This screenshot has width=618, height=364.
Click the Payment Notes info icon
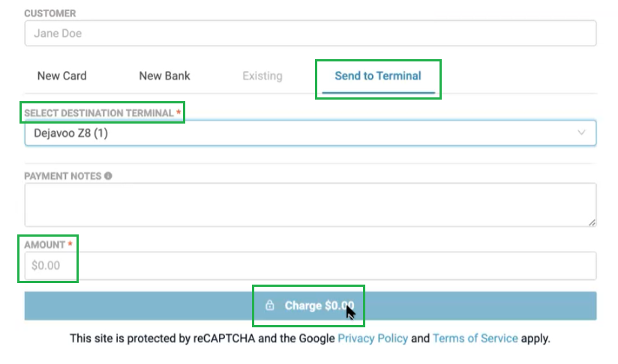(108, 176)
